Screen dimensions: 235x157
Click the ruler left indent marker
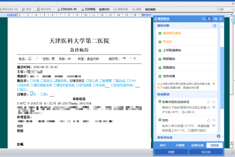coord(17,15)
